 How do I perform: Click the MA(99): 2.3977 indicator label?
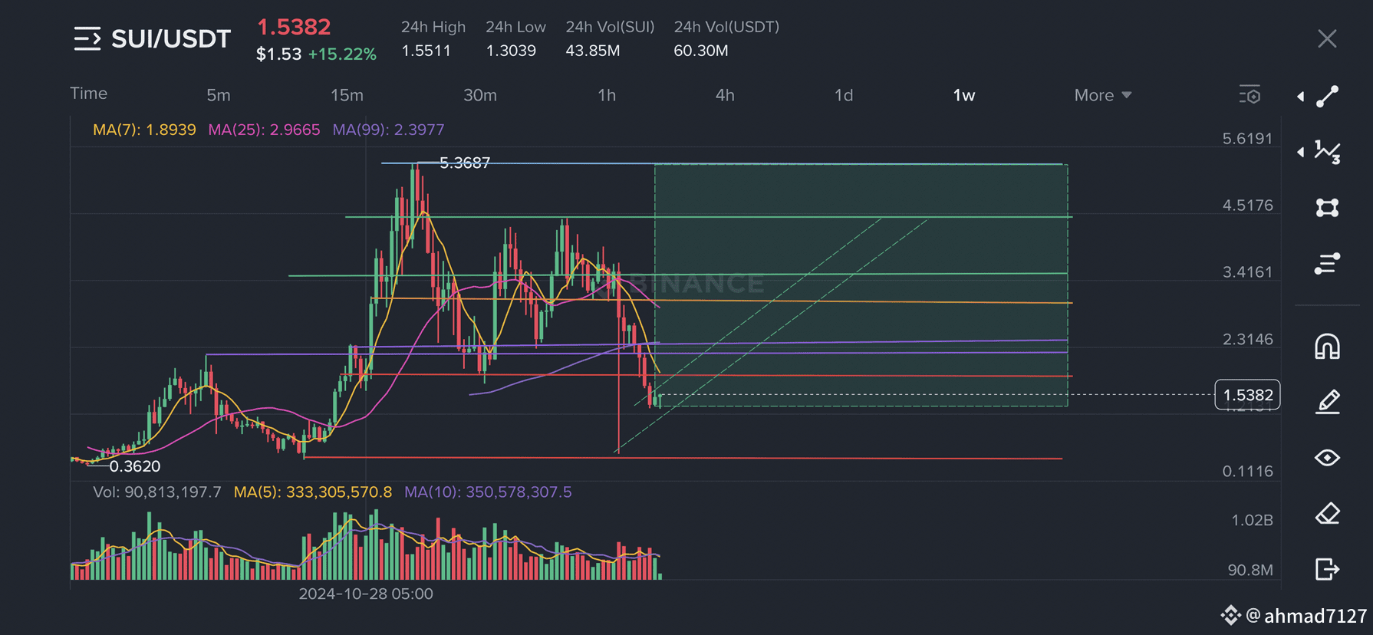point(388,130)
